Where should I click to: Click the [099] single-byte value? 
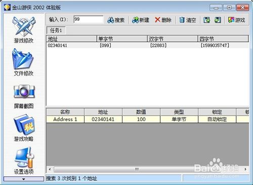[x=105, y=46]
